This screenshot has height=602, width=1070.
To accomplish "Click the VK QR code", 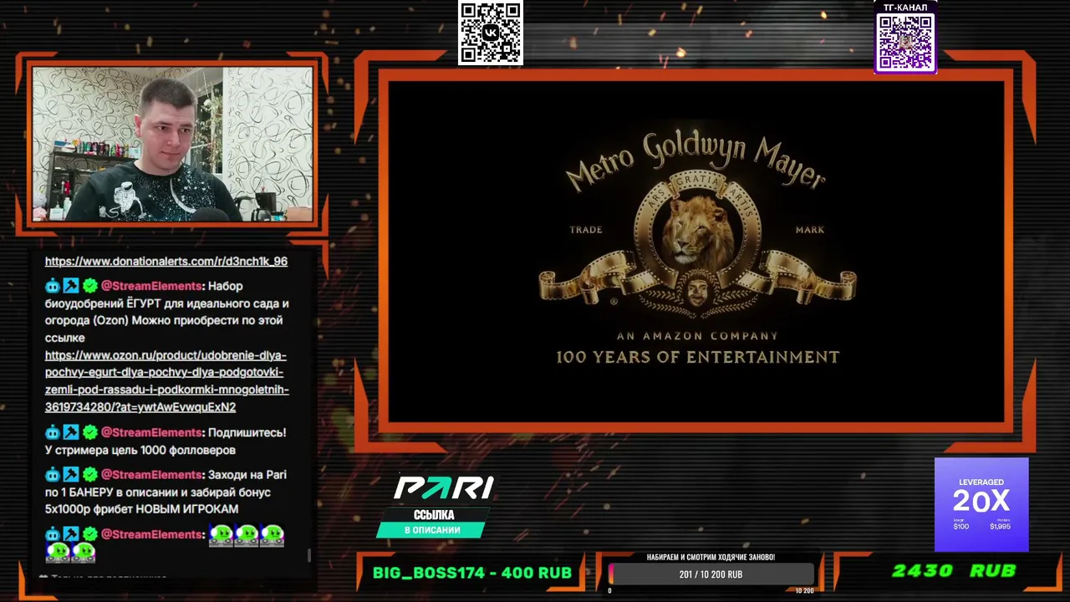I will [x=491, y=33].
